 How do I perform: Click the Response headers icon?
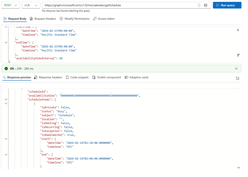point(36,77)
